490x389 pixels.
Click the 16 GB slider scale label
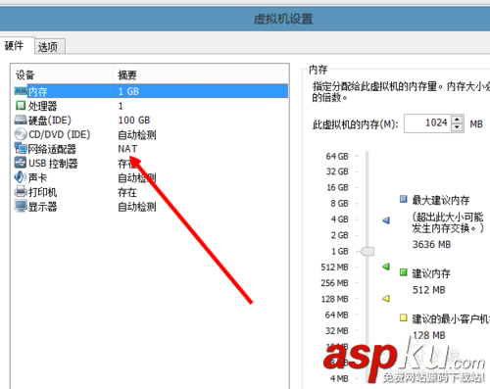[337, 187]
